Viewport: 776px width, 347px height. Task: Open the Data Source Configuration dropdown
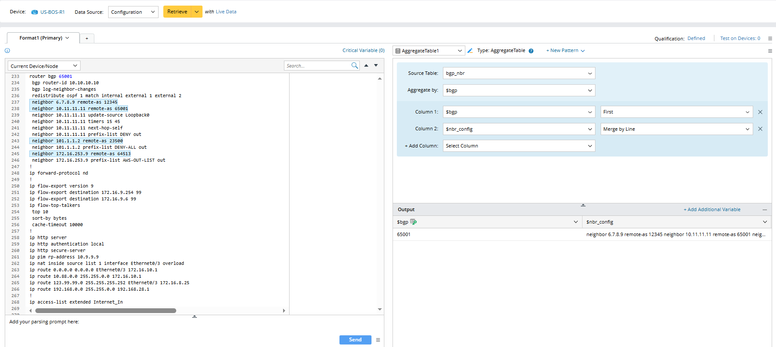click(133, 12)
